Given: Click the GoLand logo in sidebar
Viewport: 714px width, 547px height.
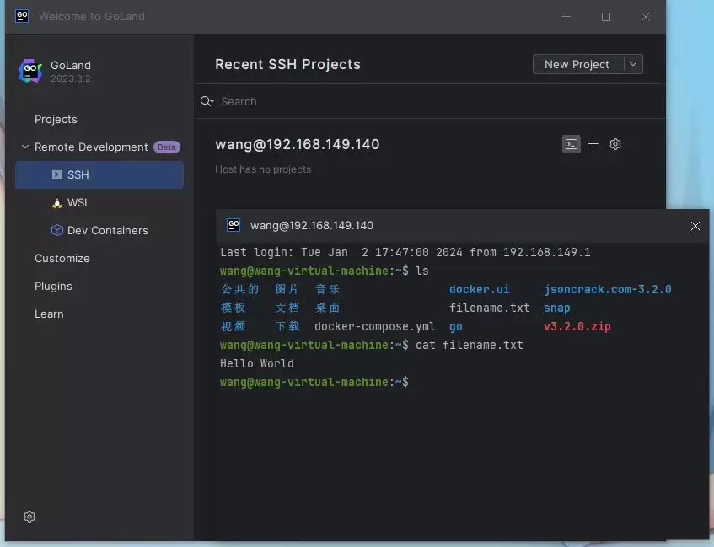Looking at the screenshot, I should point(30,71).
